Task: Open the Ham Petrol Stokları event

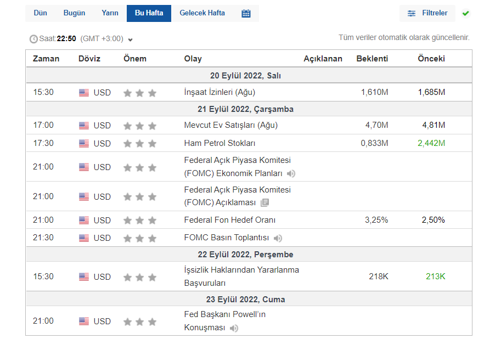Action: pyautogui.click(x=220, y=143)
